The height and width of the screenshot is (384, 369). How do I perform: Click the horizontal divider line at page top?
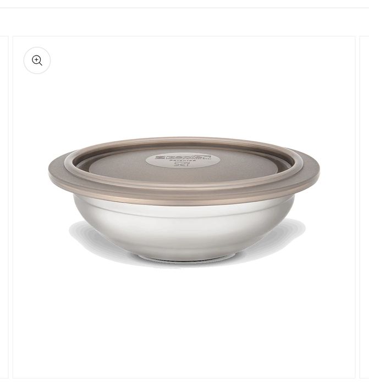[x=184, y=8]
